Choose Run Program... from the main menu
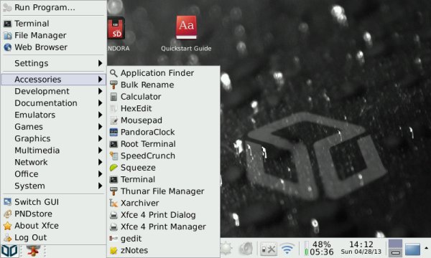 pyautogui.click(x=54, y=7)
